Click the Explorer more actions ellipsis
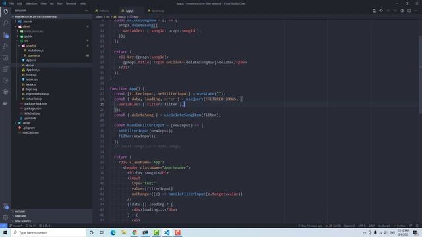This screenshot has height=237, width=422. pos(86,11)
